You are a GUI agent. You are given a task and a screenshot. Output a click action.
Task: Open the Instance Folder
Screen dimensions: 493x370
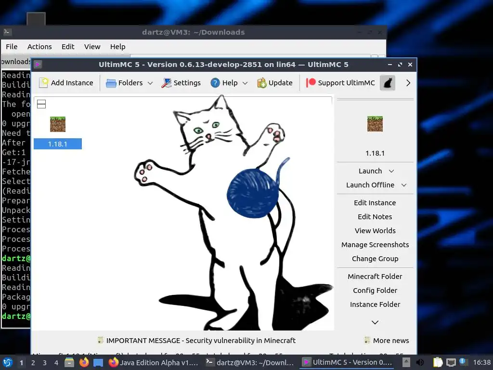(375, 304)
